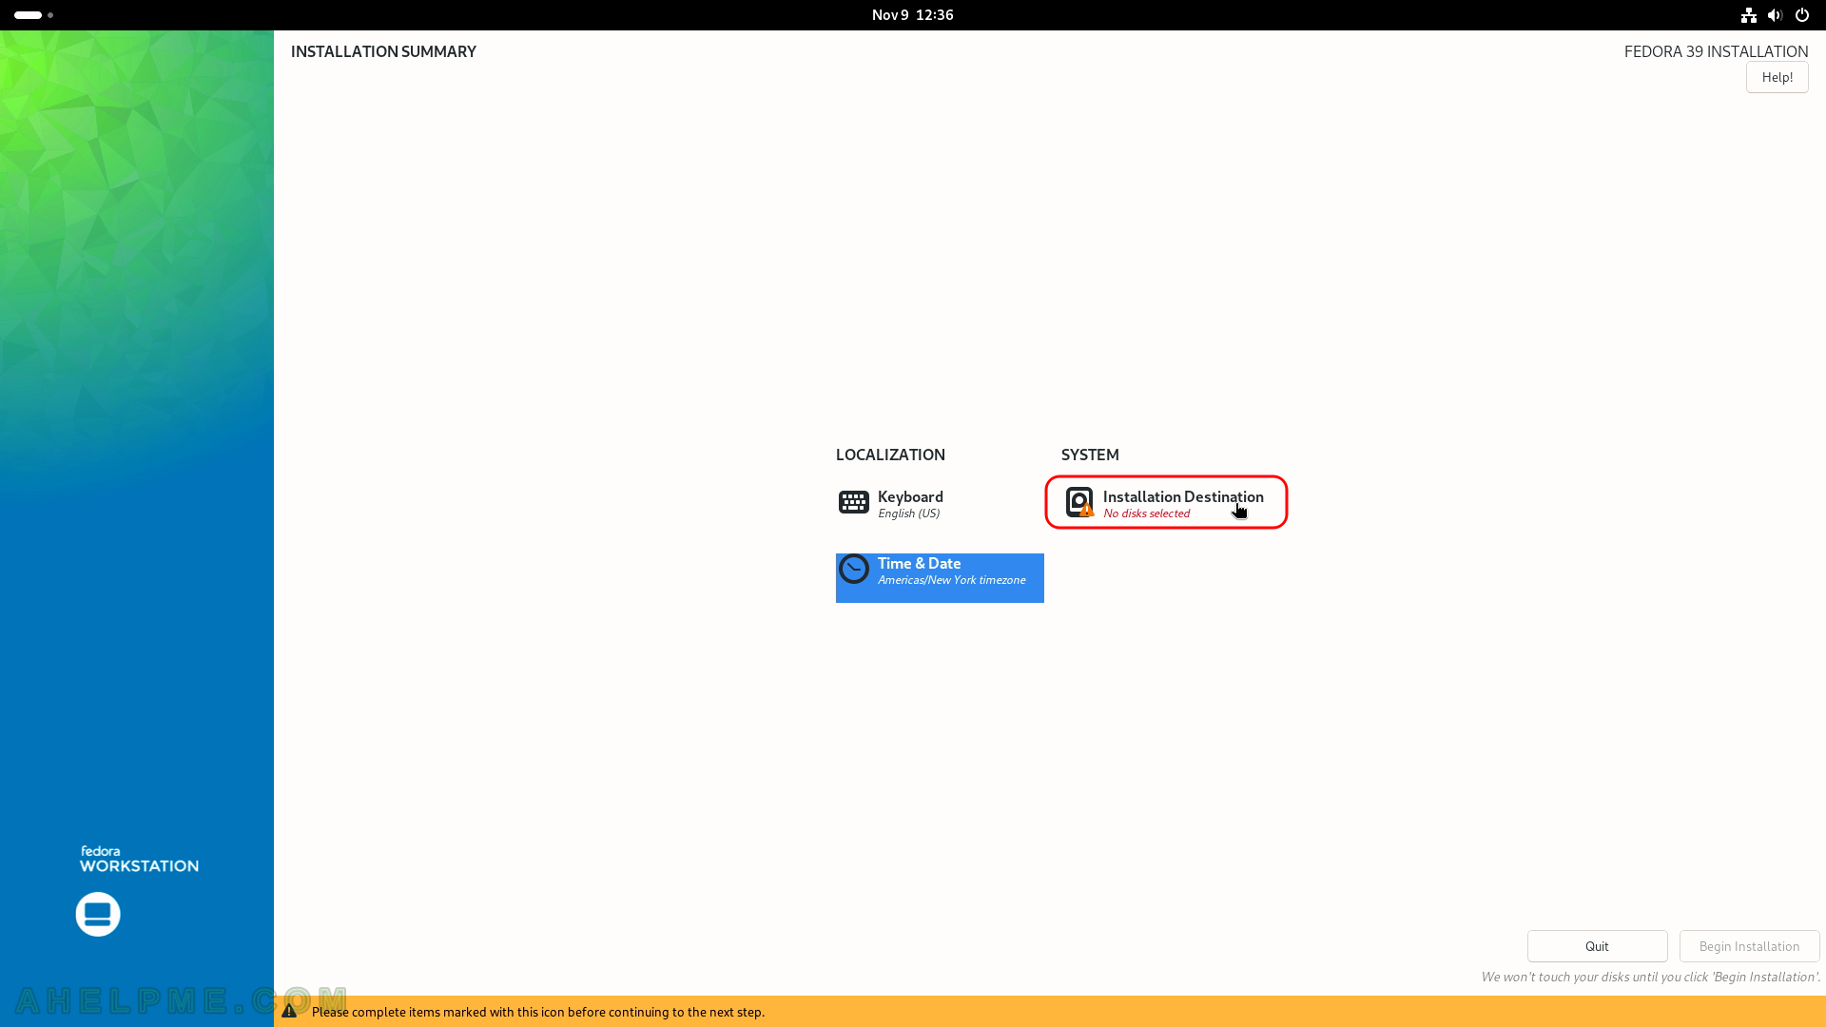1826x1027 pixels.
Task: Click the INSTALLATION SUMMARY title
Action: pyautogui.click(x=383, y=51)
